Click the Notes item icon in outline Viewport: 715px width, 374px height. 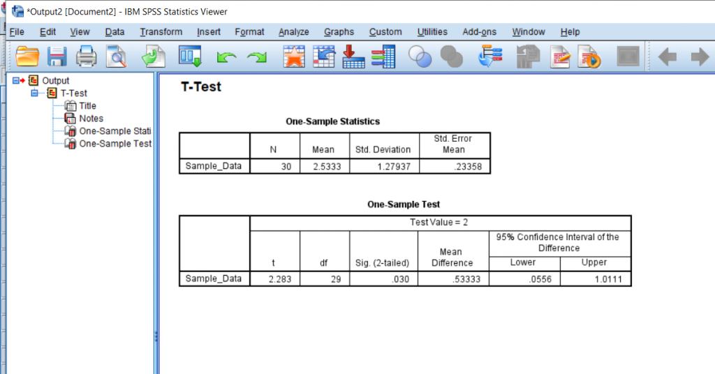(x=71, y=119)
